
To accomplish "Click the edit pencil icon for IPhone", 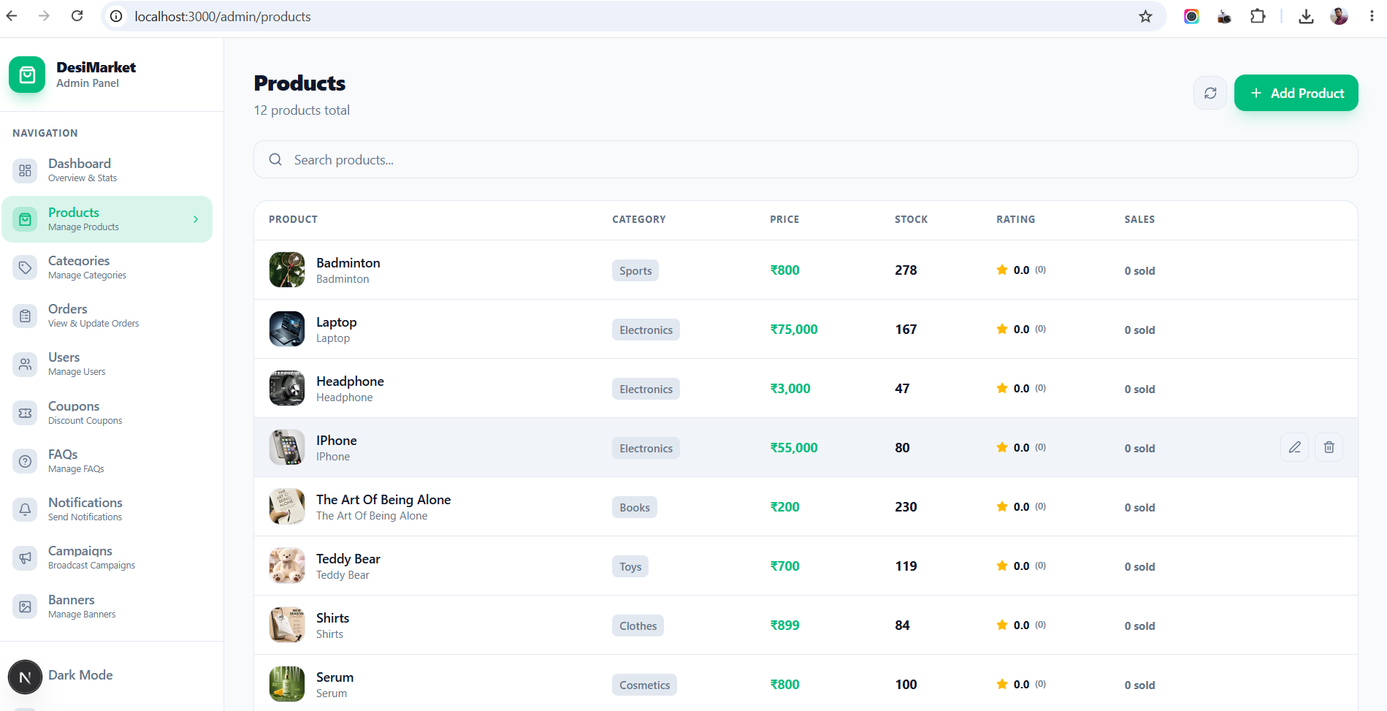I will pos(1294,447).
